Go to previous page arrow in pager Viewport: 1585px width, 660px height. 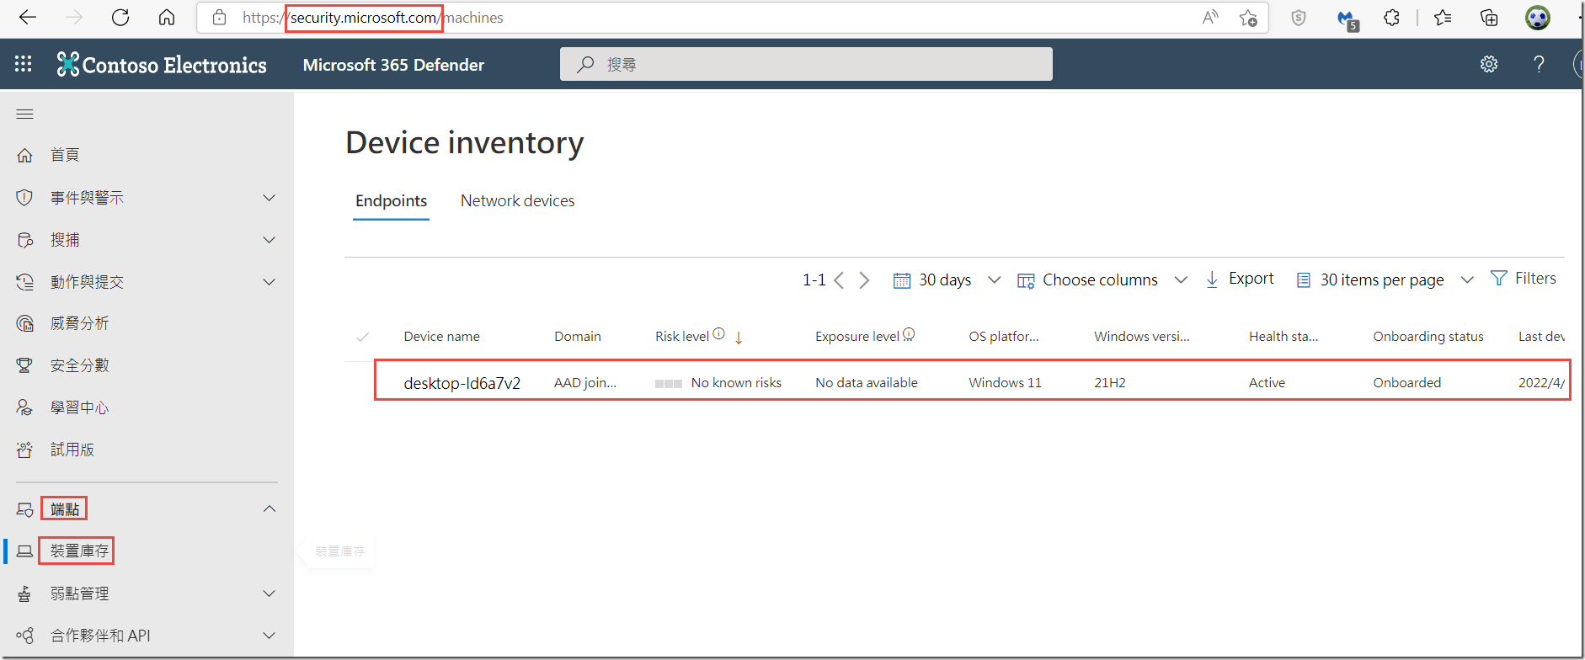pyautogui.click(x=839, y=280)
